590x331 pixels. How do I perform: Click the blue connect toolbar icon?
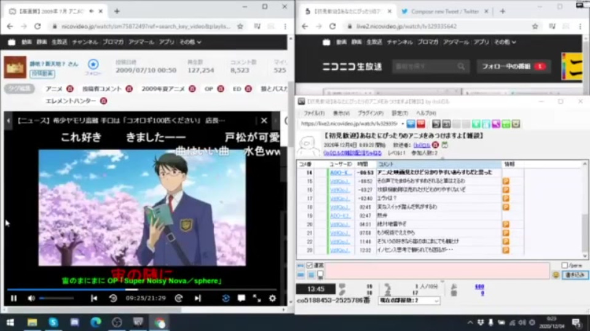[x=411, y=123]
